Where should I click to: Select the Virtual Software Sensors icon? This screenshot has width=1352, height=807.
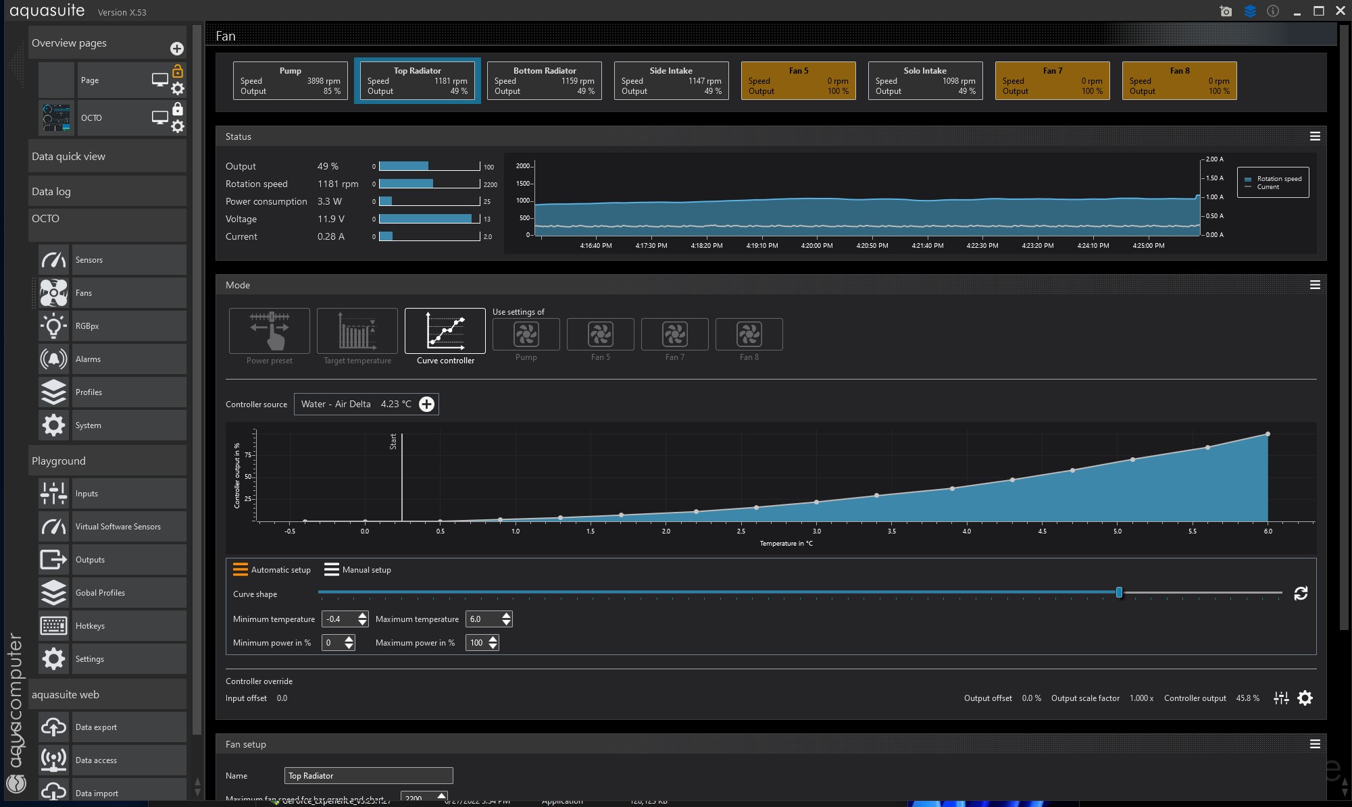53,526
